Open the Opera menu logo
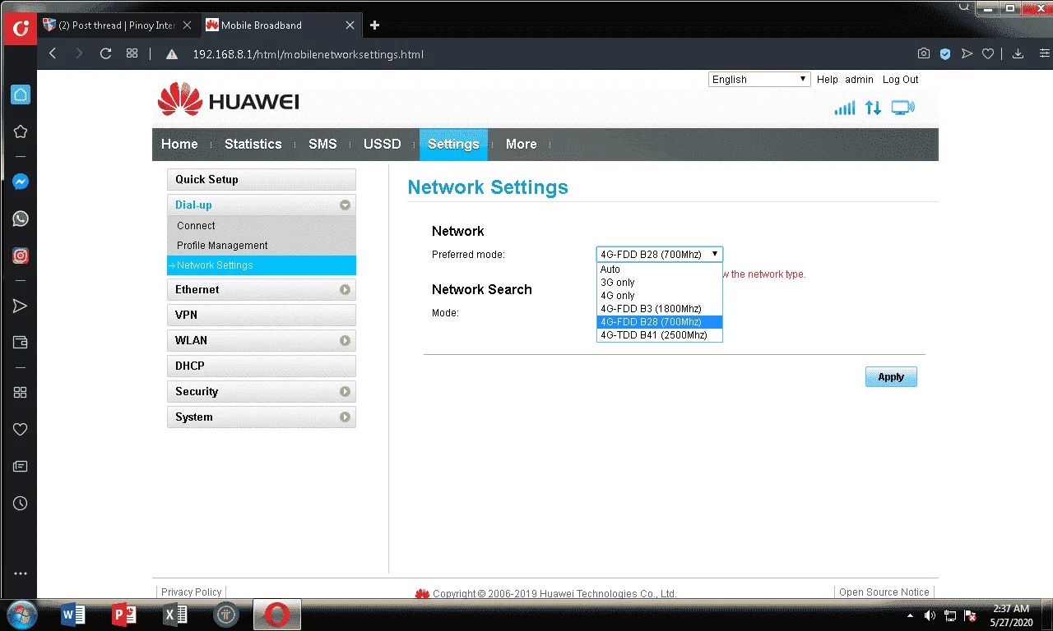 pos(21,29)
